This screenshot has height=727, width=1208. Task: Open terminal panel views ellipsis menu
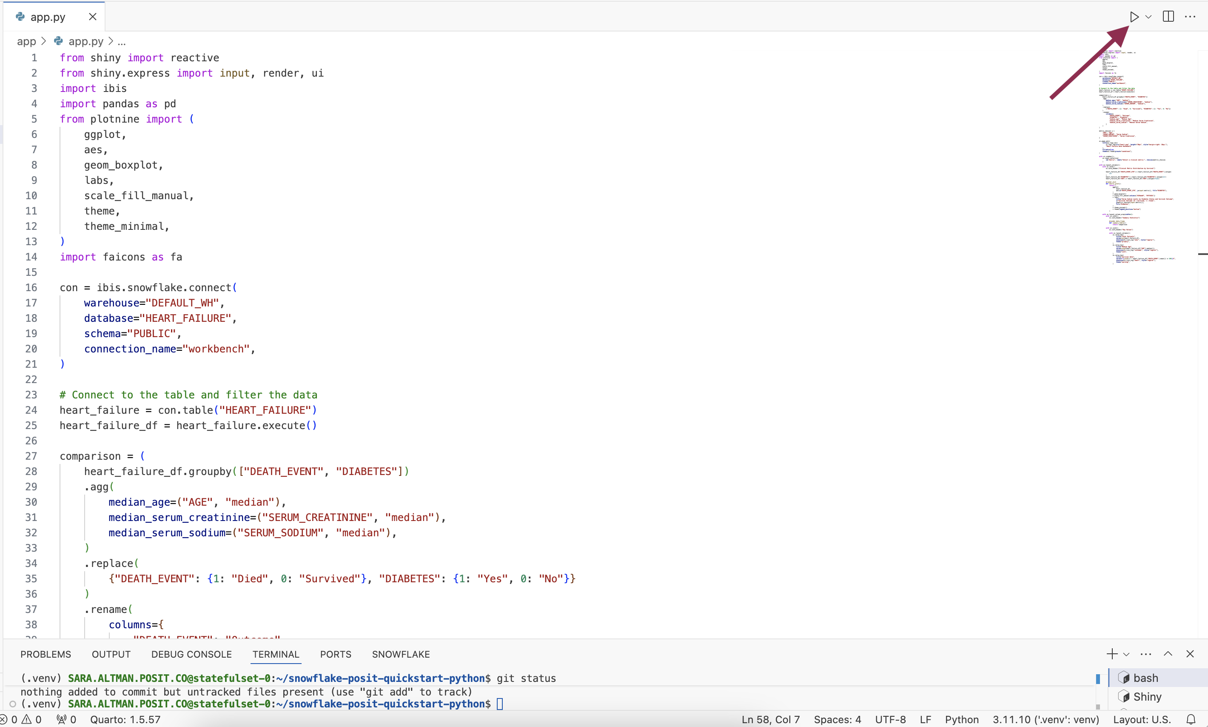pyautogui.click(x=1145, y=654)
